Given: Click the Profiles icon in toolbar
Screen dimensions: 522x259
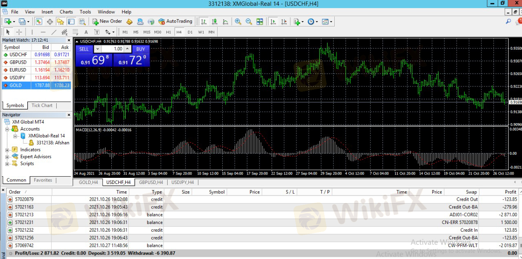Looking at the screenshot, I should click(22, 21).
